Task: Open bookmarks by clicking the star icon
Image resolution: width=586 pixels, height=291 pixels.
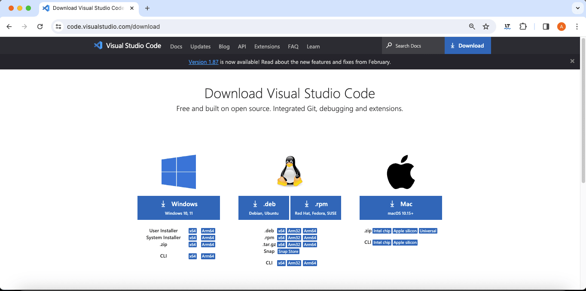Action: [x=486, y=27]
